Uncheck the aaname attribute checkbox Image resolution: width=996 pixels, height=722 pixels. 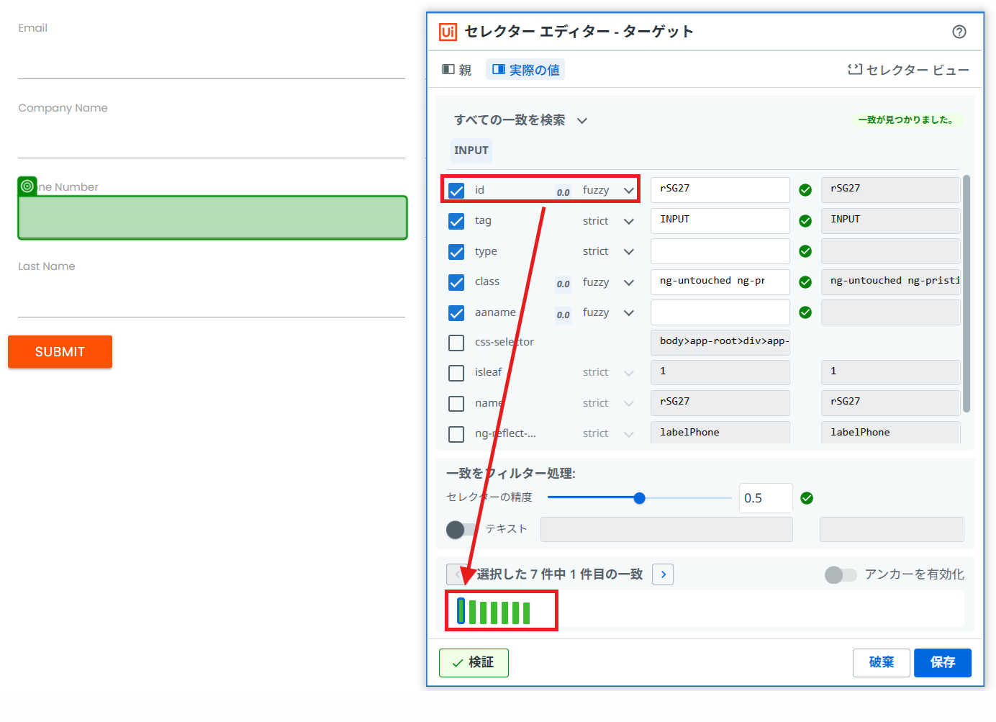(456, 313)
